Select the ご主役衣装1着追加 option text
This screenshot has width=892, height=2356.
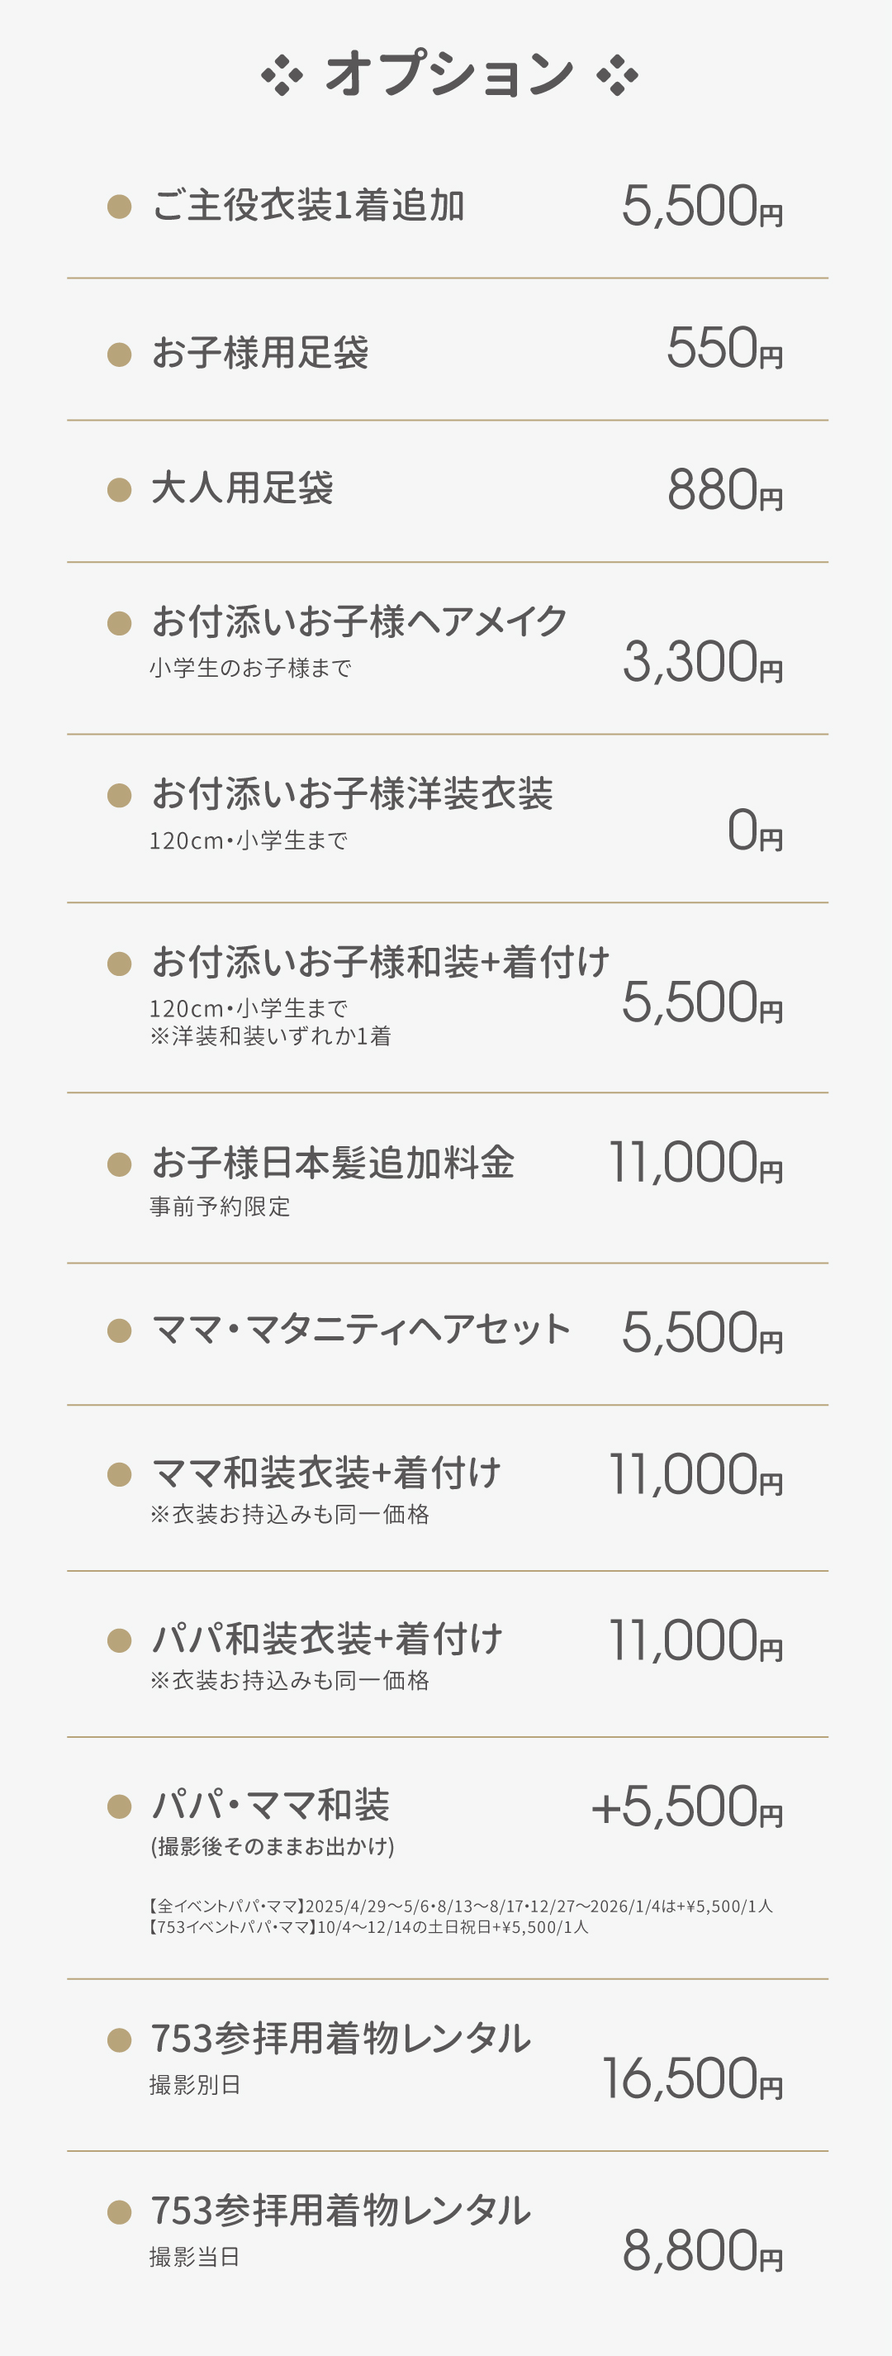[x=308, y=205]
